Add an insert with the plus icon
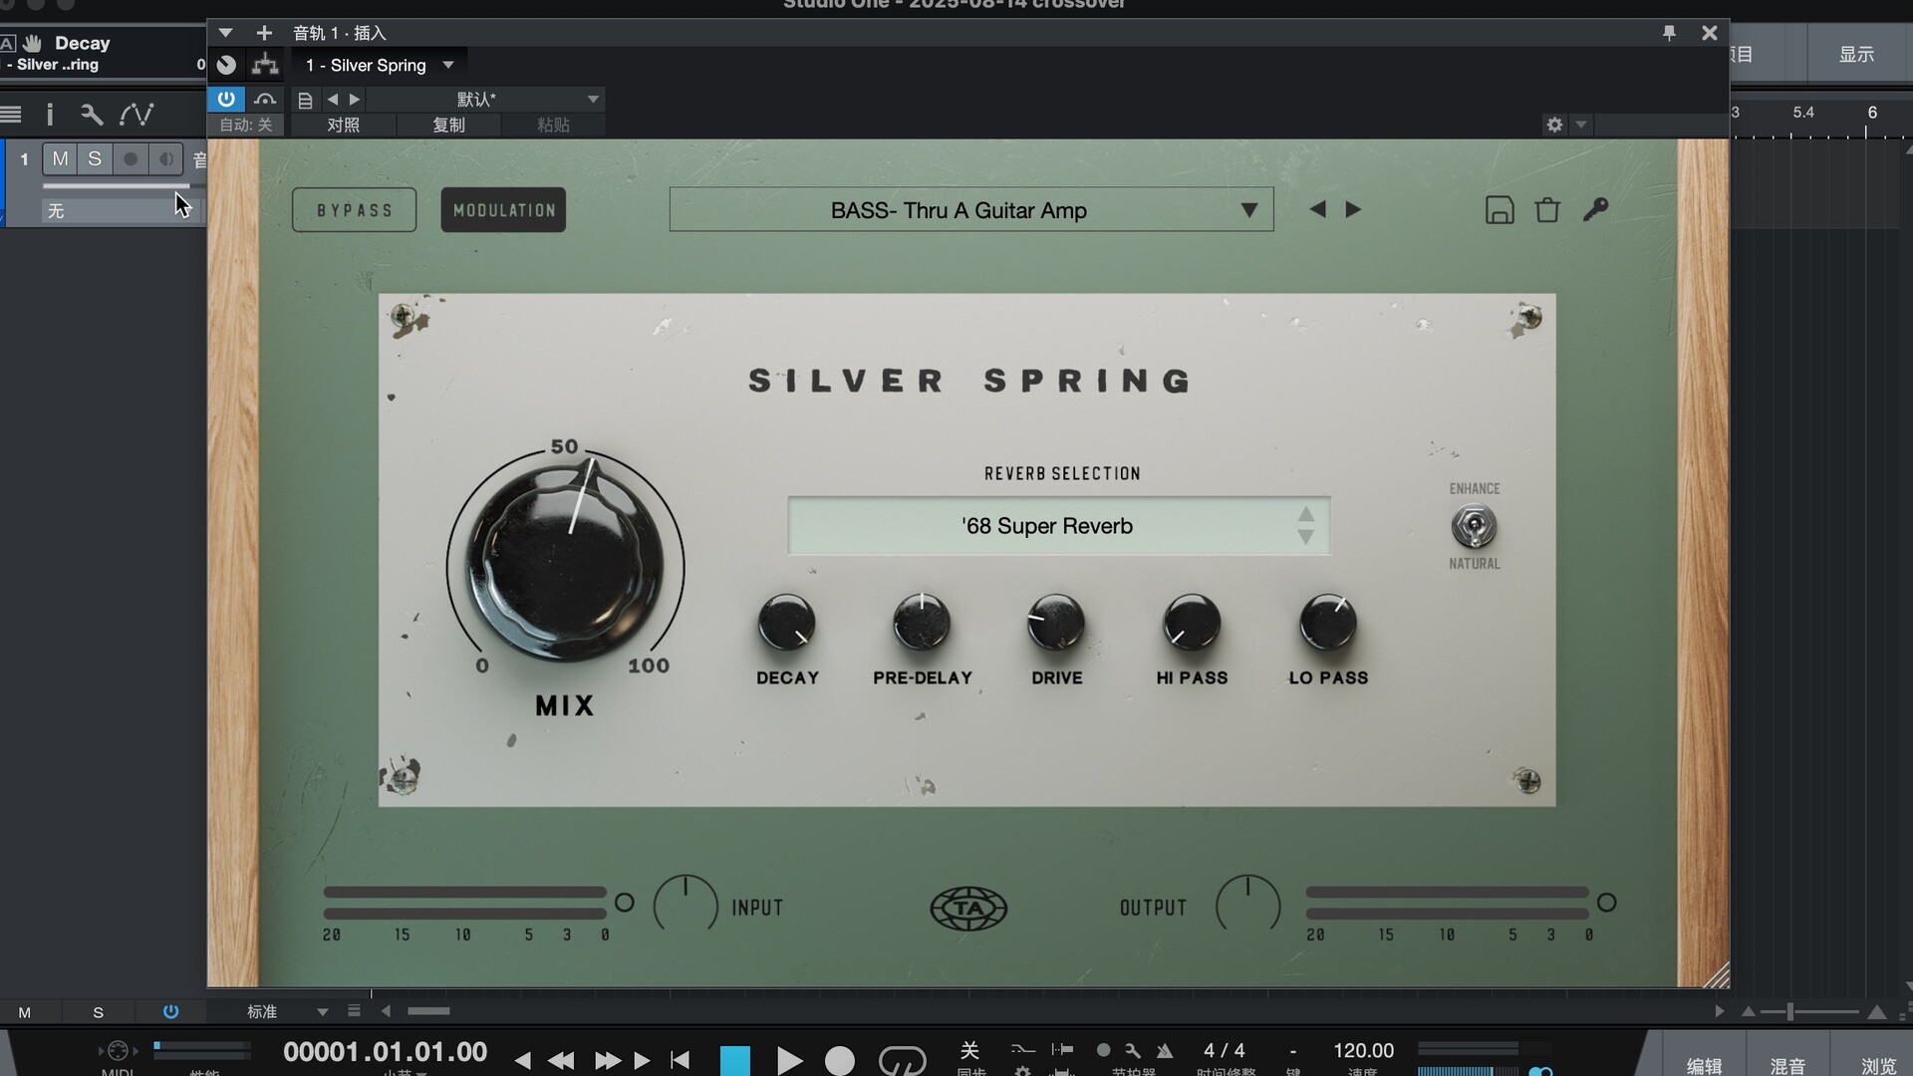 (264, 33)
